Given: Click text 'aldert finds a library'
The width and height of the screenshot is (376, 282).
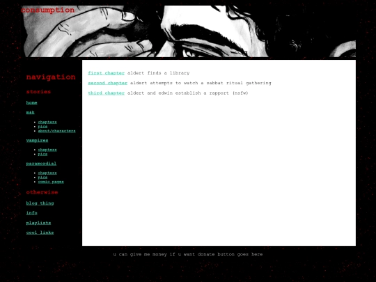Looking at the screenshot, I should (159, 73).
